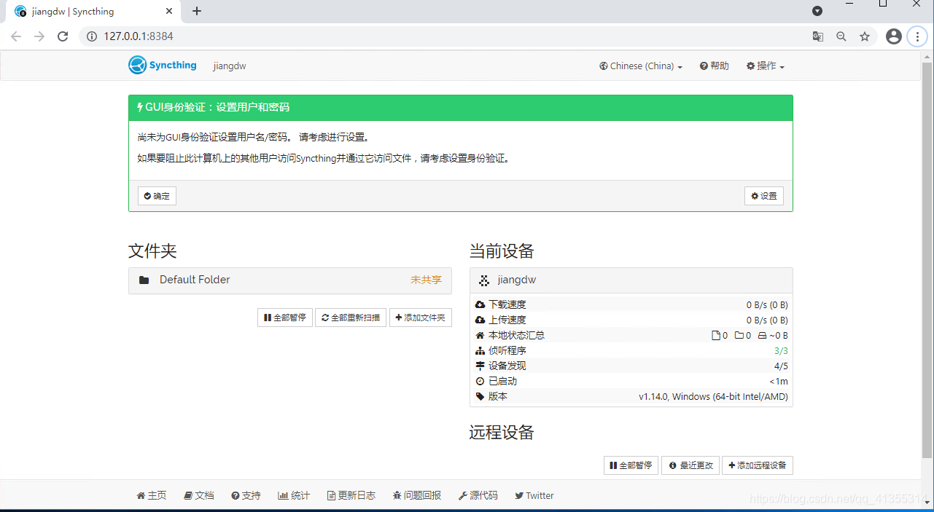Select the jiangdw | Syncthing browser tab
This screenshot has width=934, height=512.
point(93,12)
